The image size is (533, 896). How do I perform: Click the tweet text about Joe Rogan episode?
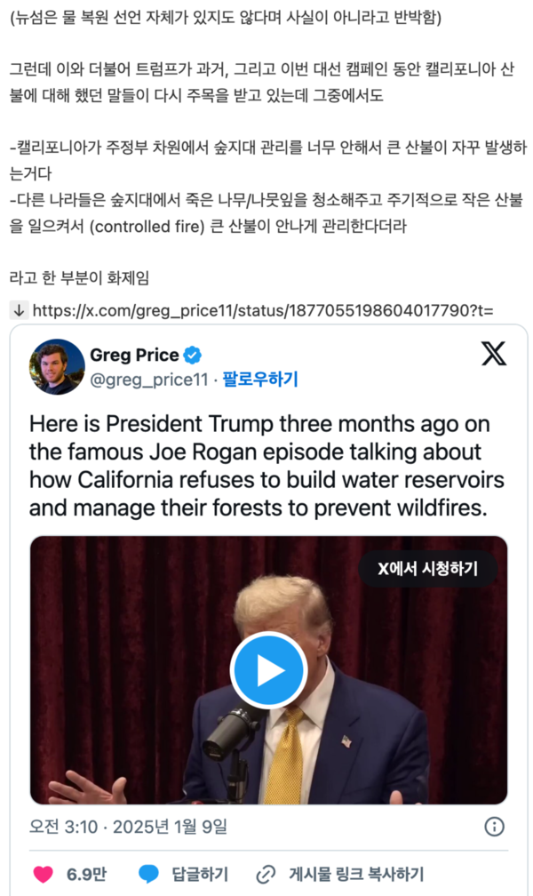click(x=266, y=466)
